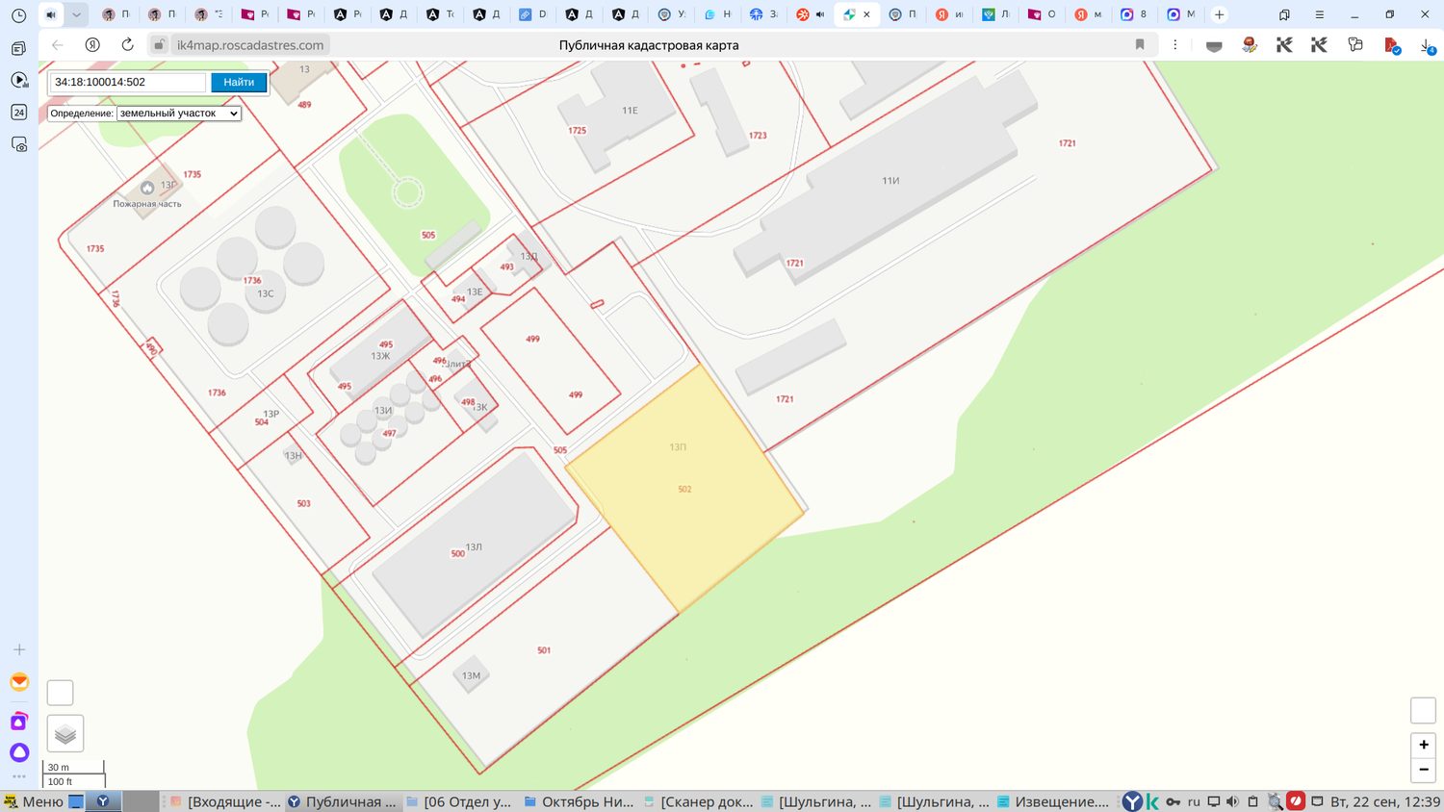Switch to the Входящие taskbar window
This screenshot has width=1444, height=812.
[x=225, y=801]
